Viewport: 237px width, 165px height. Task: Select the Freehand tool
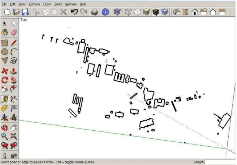(14, 61)
